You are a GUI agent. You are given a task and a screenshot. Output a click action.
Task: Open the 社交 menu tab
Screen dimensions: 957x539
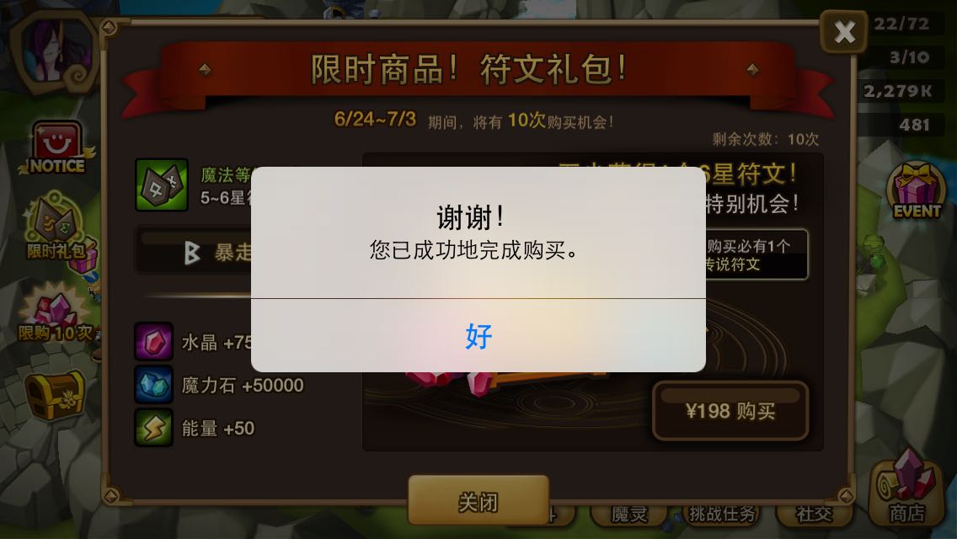814,514
